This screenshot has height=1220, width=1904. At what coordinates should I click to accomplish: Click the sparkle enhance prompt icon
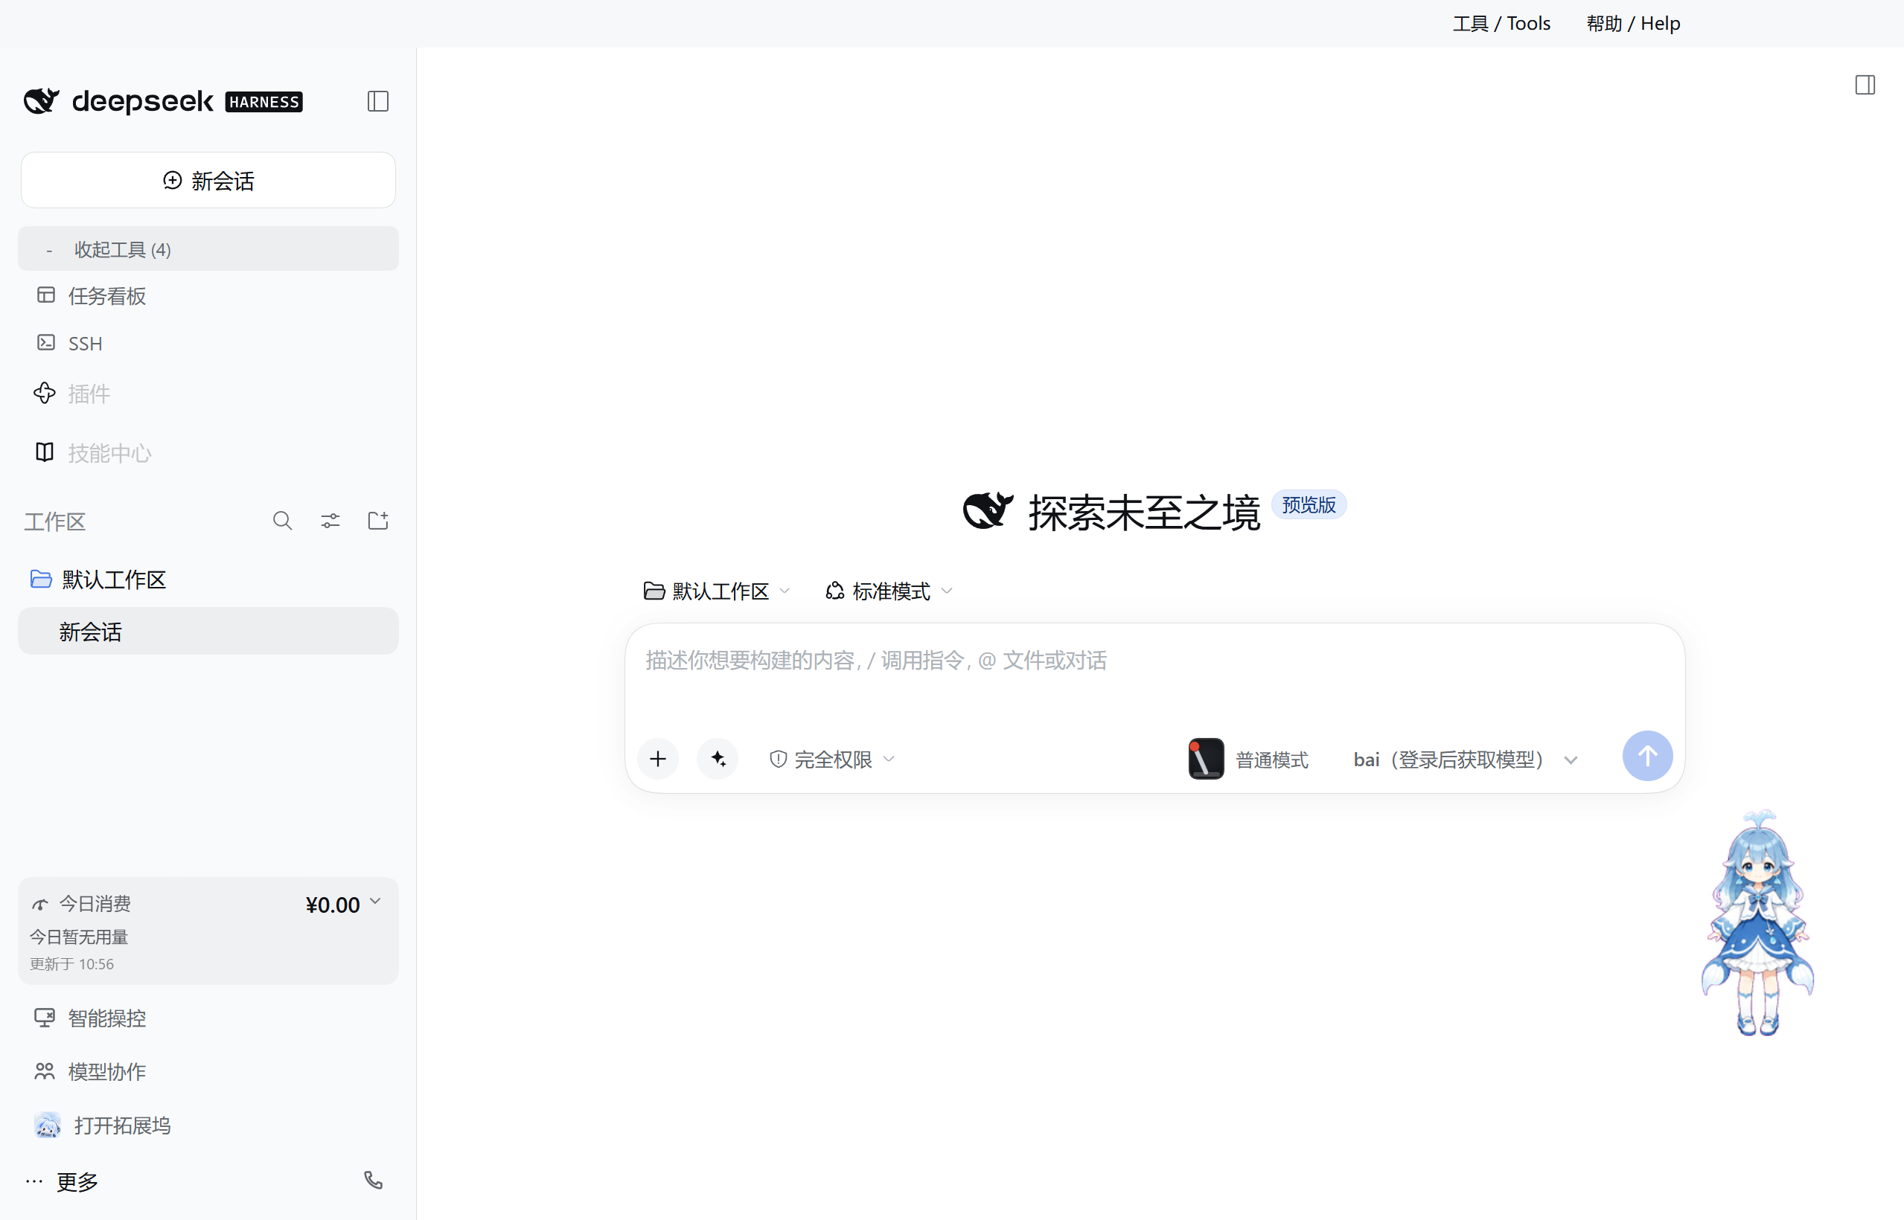click(718, 759)
